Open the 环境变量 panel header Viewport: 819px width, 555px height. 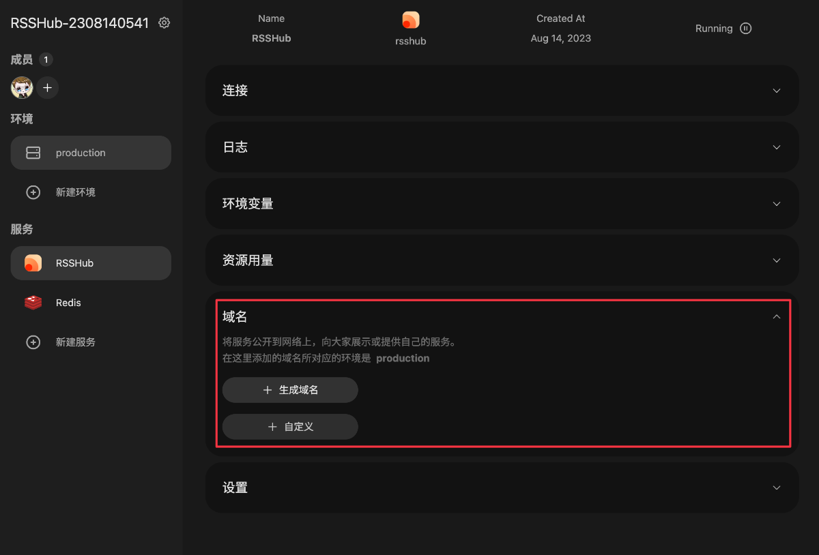[502, 204]
